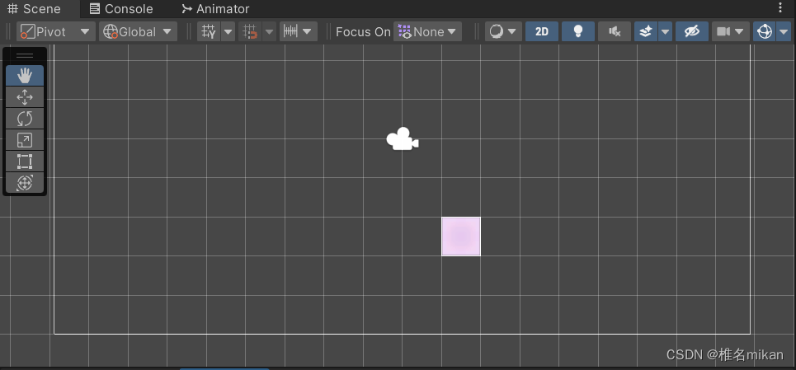Screen dimensions: 796x370
Task: Toggle hidden objects visibility eye icon
Action: coord(692,31)
